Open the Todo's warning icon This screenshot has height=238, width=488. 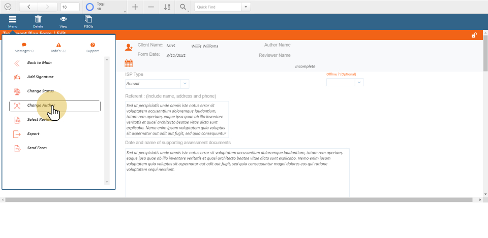coord(58,45)
